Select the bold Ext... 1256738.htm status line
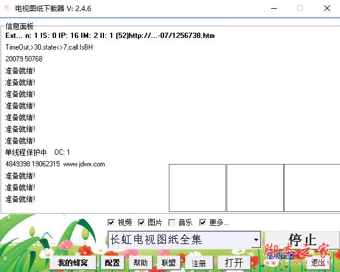 pyautogui.click(x=110, y=36)
